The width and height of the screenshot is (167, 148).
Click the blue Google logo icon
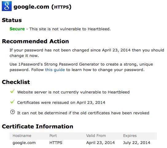[x=7, y=6]
